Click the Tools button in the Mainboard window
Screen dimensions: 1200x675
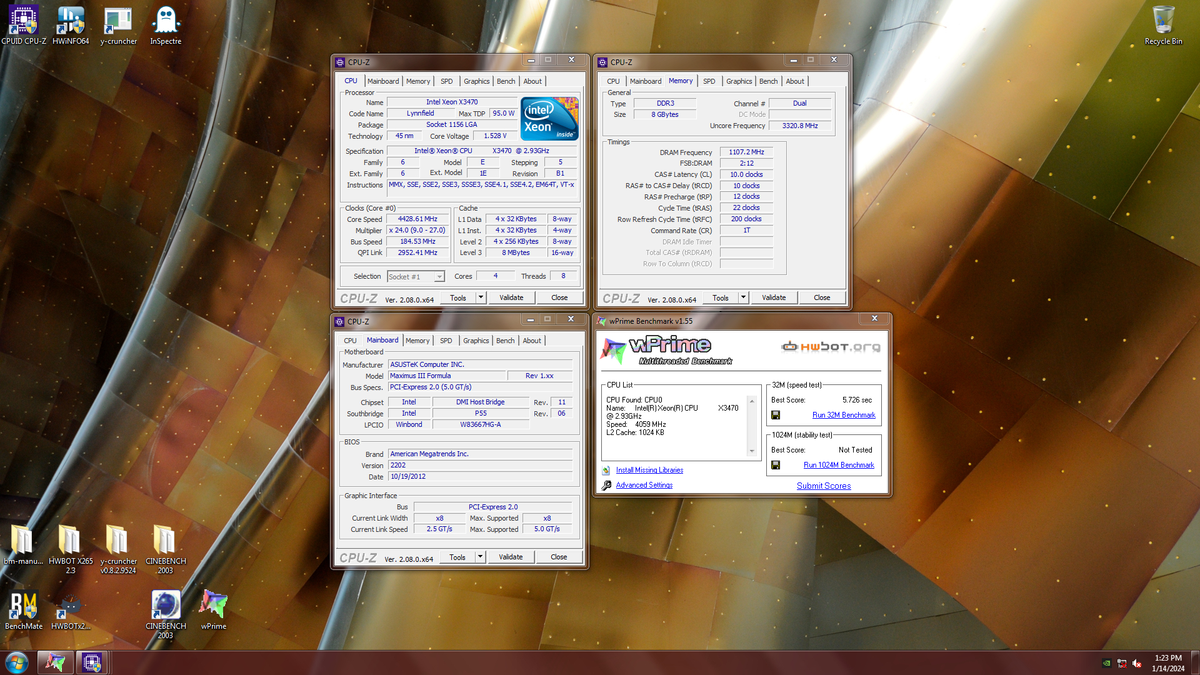click(x=457, y=557)
